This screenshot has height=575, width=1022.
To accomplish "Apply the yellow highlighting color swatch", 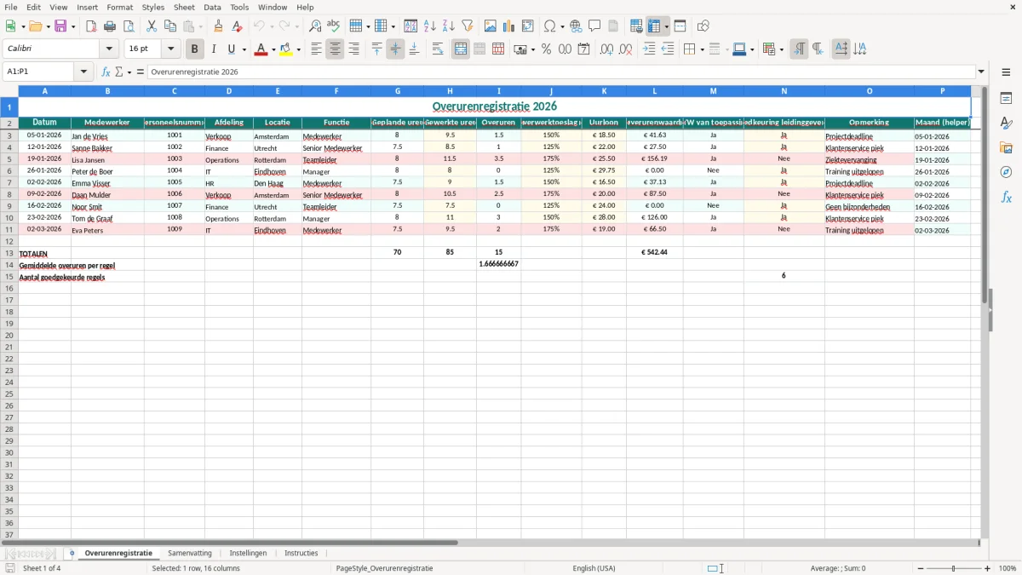I will 286,49.
